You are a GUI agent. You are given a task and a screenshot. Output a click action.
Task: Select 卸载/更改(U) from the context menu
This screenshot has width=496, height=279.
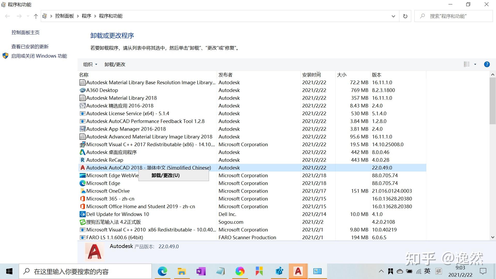(x=165, y=175)
